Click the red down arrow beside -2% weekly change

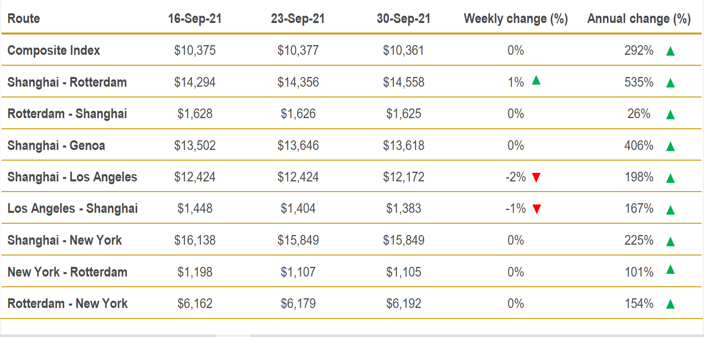536,177
